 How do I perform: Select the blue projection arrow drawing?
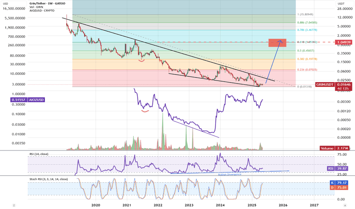(x=273, y=62)
